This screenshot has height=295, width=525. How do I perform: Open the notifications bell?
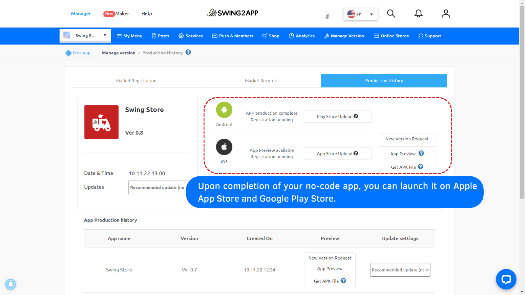[418, 13]
